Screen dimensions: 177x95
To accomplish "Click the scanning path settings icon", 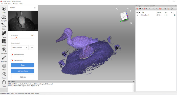I will pos(32,47).
